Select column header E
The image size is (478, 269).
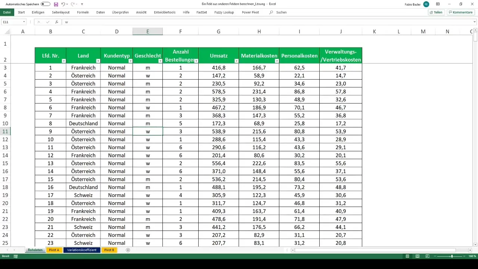(148, 32)
